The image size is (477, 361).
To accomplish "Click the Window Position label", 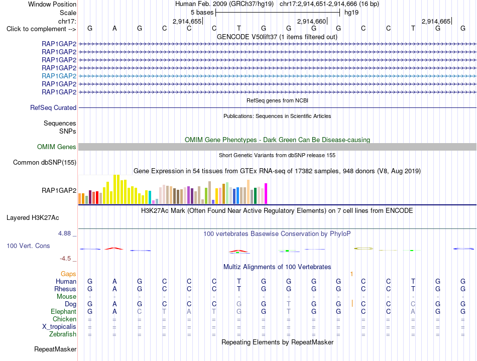I will click(x=52, y=4).
